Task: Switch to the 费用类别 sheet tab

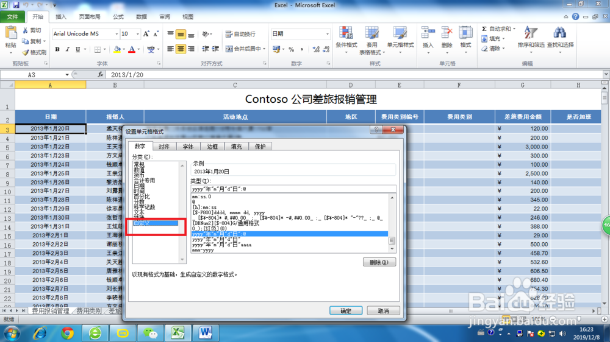Action: pos(88,310)
